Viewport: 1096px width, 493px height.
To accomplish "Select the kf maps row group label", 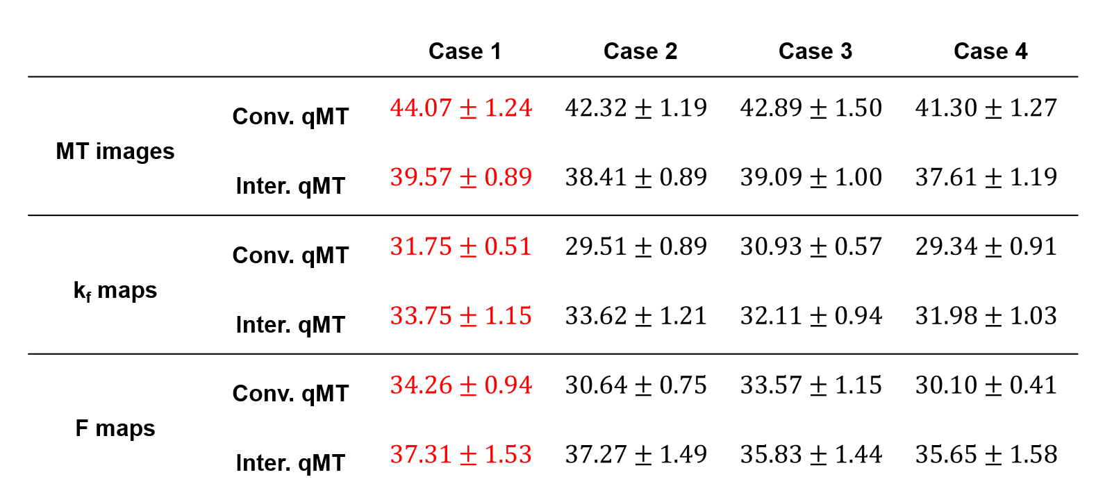I will click(115, 290).
